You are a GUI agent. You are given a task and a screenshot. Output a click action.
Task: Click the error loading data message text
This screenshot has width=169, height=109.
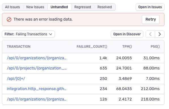tap(43, 19)
